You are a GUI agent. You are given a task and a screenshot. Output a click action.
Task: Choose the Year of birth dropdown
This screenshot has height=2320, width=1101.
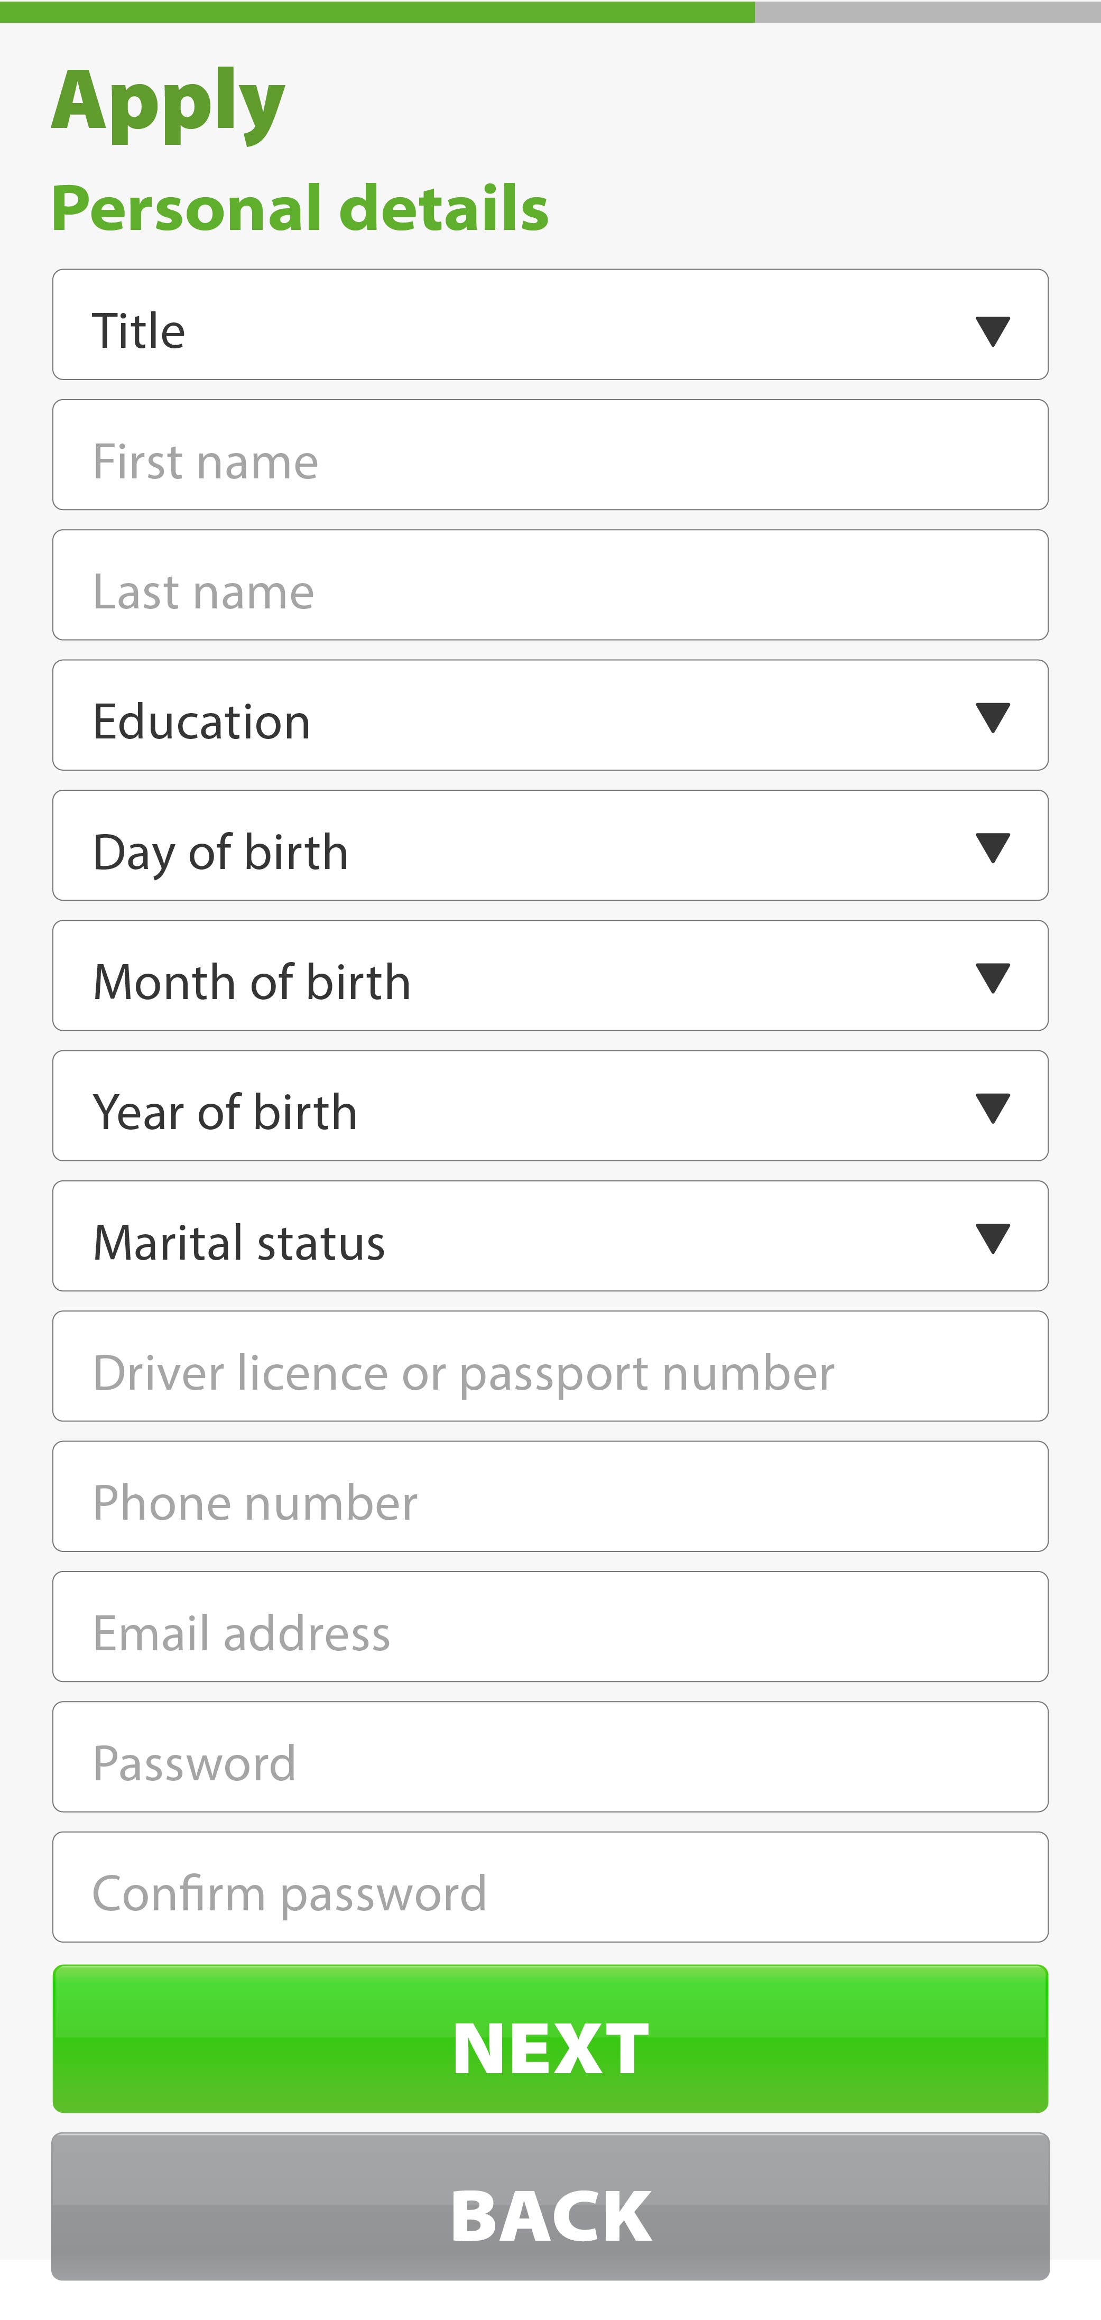pyautogui.click(x=550, y=1106)
